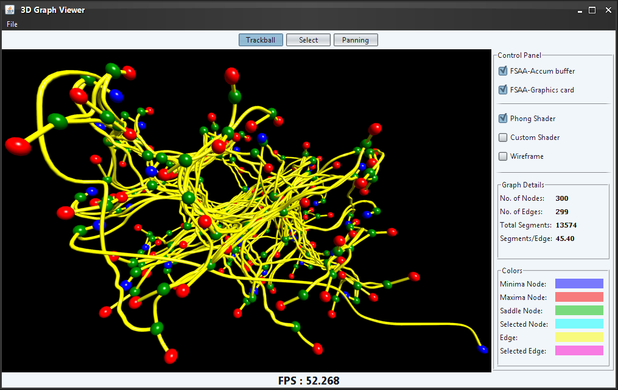This screenshot has height=390, width=618.
Task: Enable the Custom Shader checkbox
Action: (503, 138)
